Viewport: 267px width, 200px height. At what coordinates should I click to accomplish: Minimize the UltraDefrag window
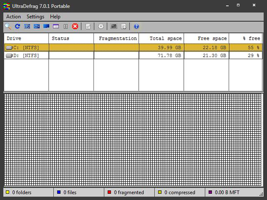click(x=227, y=6)
